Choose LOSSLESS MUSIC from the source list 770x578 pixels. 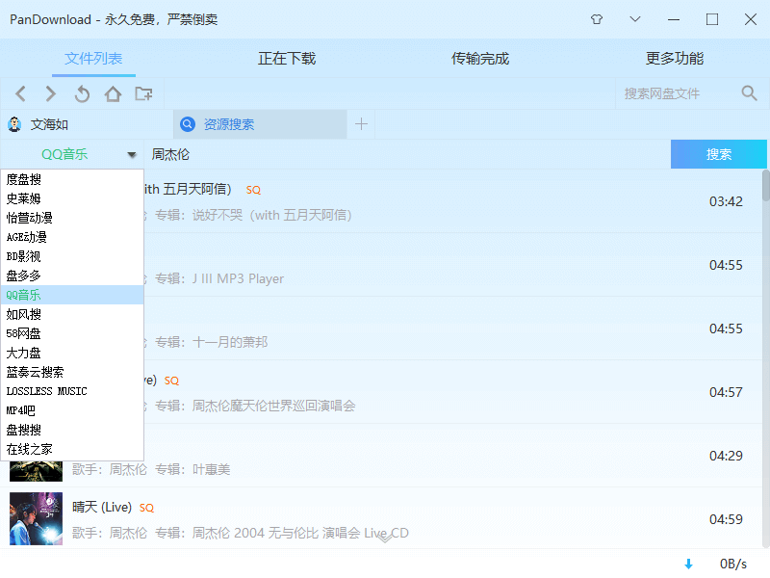[72, 391]
